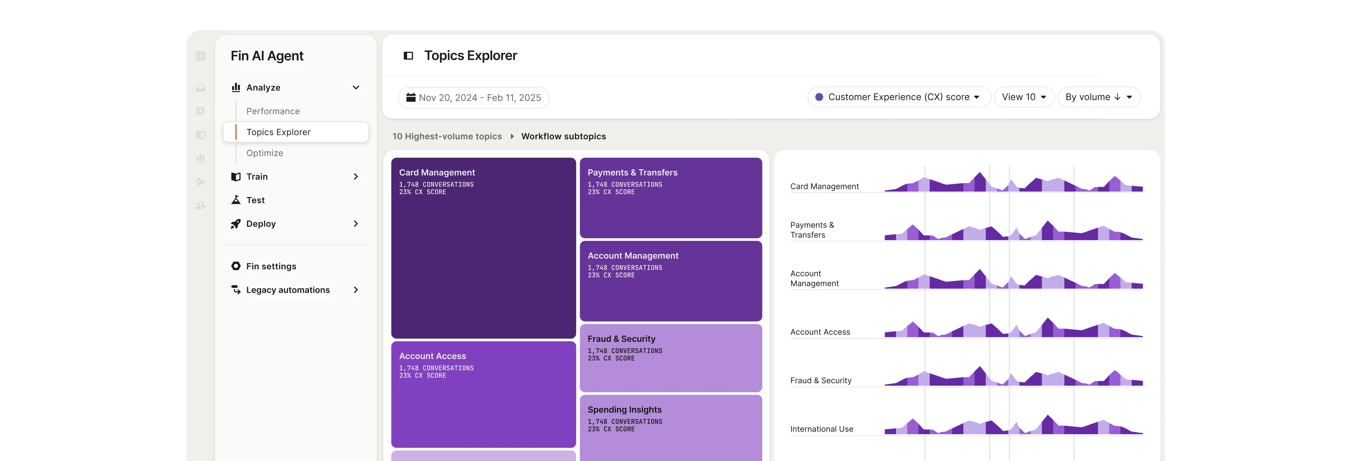Expand the Train section arrow
The height and width of the screenshot is (461, 1350).
356,176
